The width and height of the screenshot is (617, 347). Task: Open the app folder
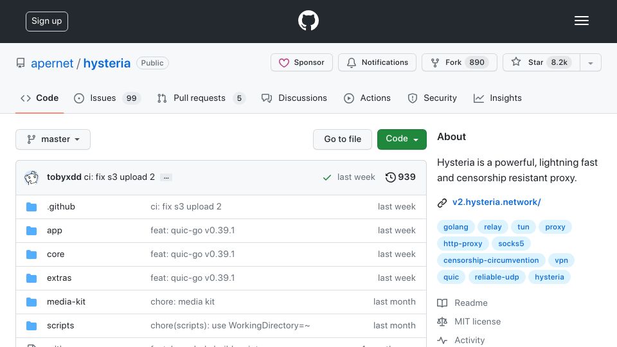pos(54,231)
